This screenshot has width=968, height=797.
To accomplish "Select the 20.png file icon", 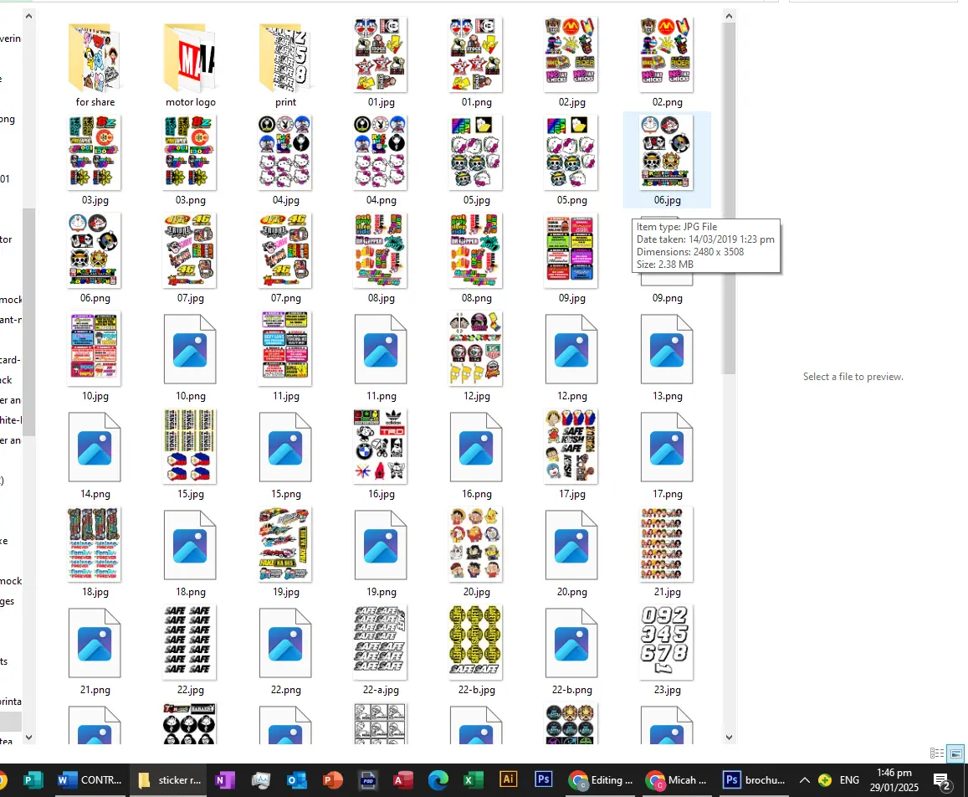I will (x=571, y=545).
